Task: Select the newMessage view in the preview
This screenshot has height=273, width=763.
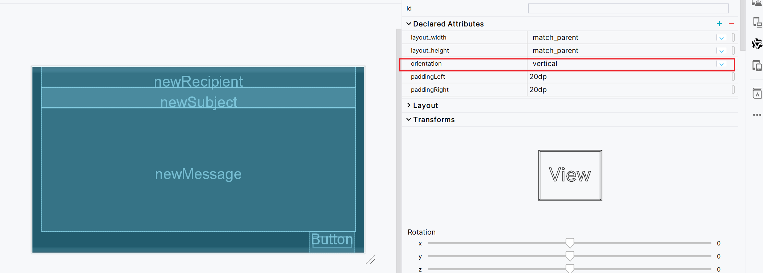Action: (198, 170)
